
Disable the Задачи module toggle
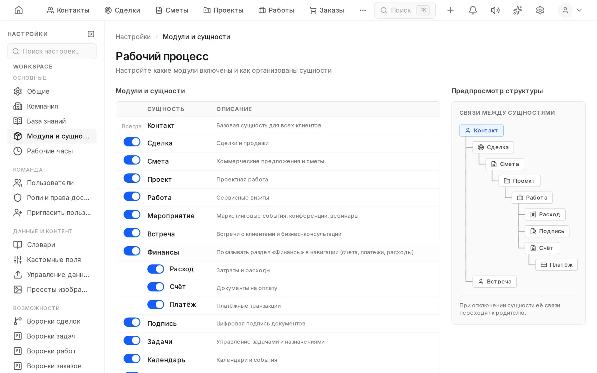[132, 340]
